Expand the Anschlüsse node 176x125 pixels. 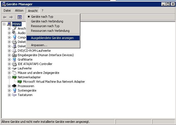9,28
